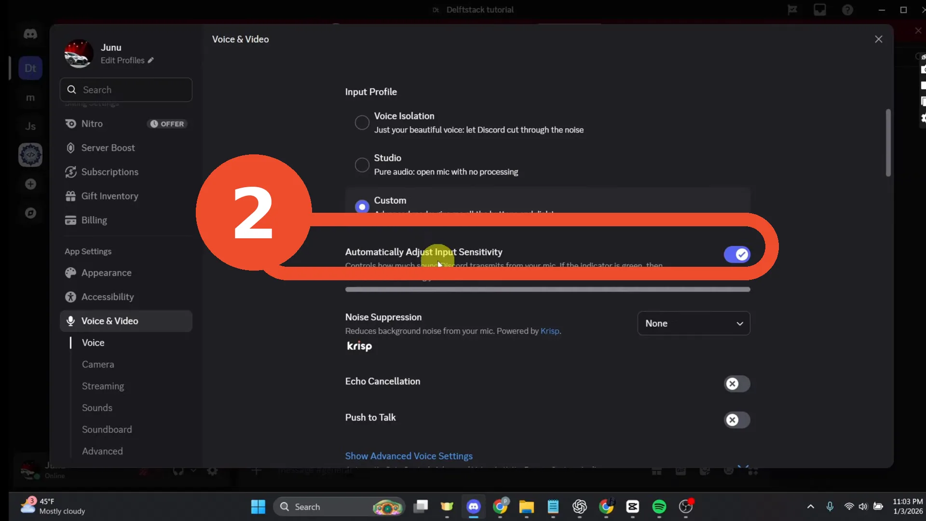Viewport: 926px width, 521px height.
Task: Open the gear-logo server icon
Action: pyautogui.click(x=30, y=155)
